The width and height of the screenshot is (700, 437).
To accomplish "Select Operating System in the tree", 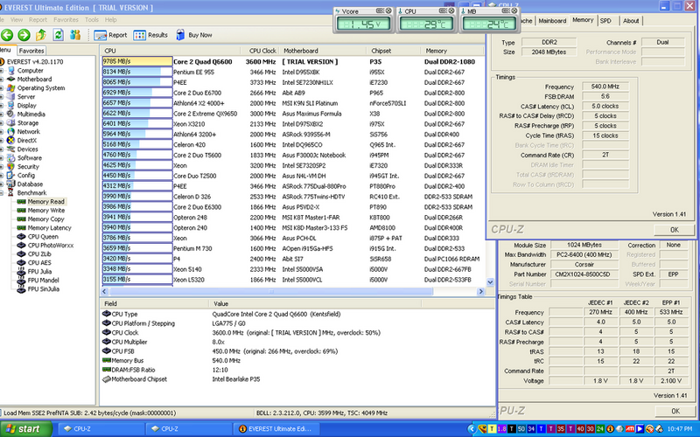I will 41,88.
